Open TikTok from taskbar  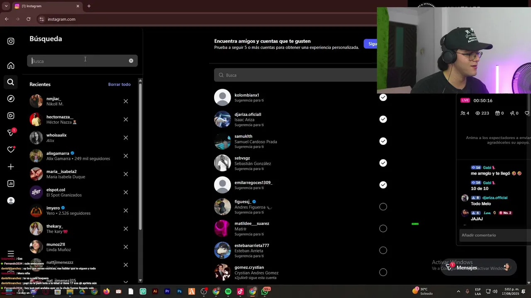[240, 291]
